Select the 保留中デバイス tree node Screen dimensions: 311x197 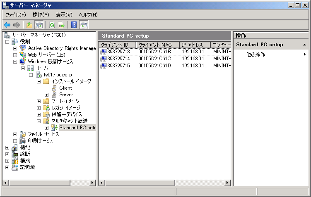tap(67, 114)
